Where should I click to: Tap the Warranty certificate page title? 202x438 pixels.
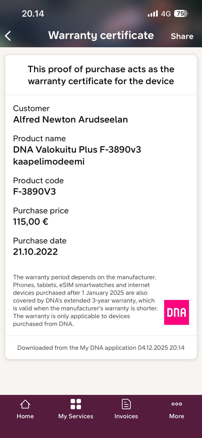101,35
